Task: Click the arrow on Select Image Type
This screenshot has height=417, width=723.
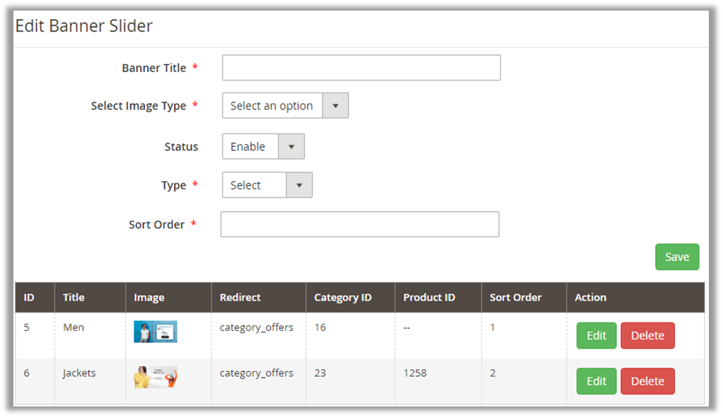Action: tap(336, 106)
